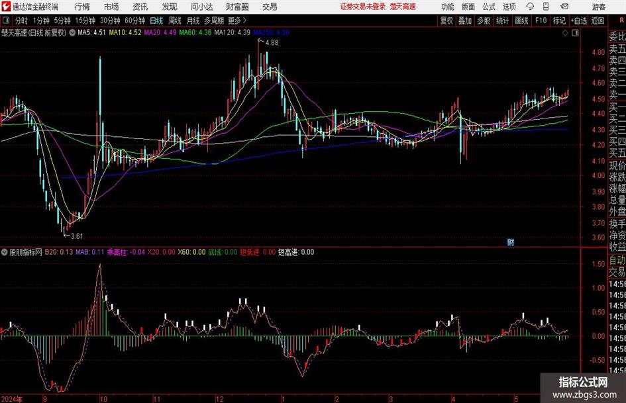Open the 功能 menu
This screenshot has height=403, width=626.
(448, 7)
